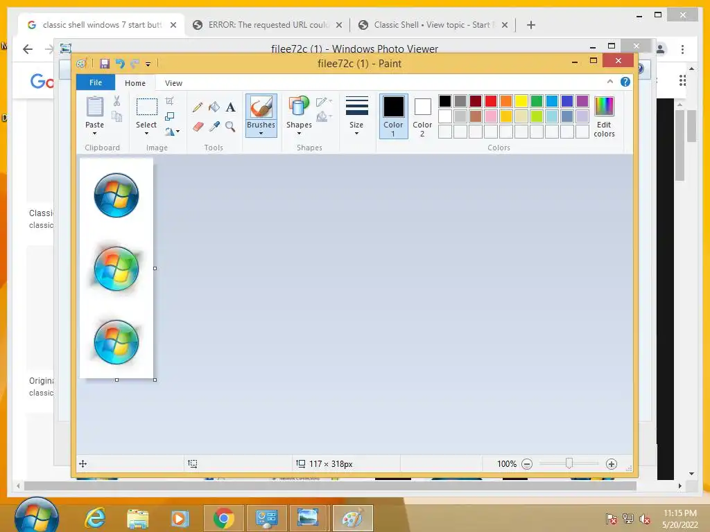Click the Undo arrow in quick access toolbar

pos(120,63)
